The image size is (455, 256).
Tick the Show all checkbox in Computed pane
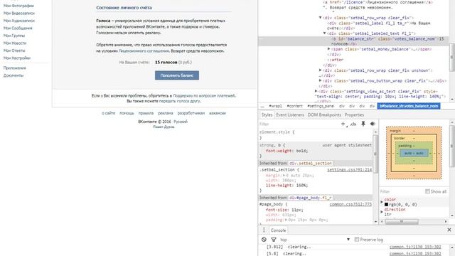[x=427, y=191]
